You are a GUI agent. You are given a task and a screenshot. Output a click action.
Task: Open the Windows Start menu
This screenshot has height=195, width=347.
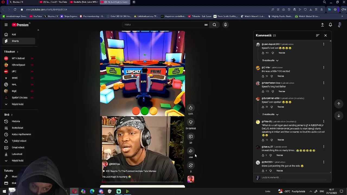click(4, 191)
